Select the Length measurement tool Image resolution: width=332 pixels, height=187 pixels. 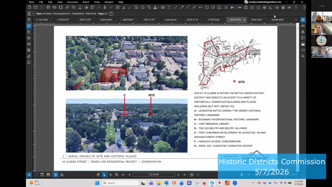pos(239,7)
